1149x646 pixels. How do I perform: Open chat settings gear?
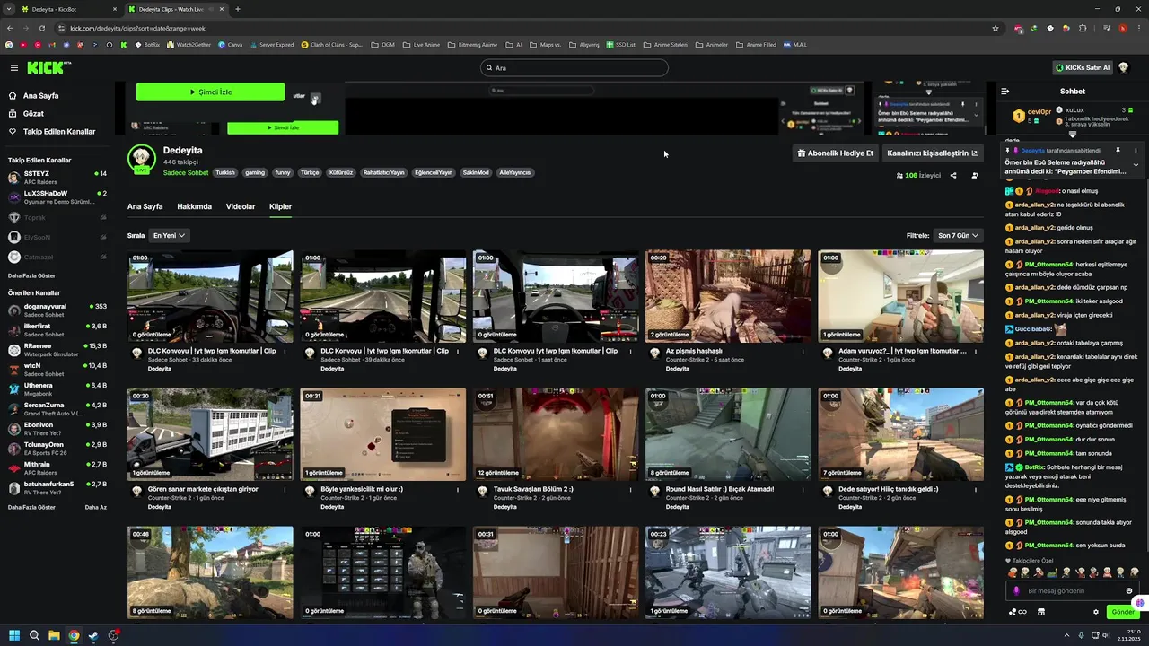pos(1095,612)
